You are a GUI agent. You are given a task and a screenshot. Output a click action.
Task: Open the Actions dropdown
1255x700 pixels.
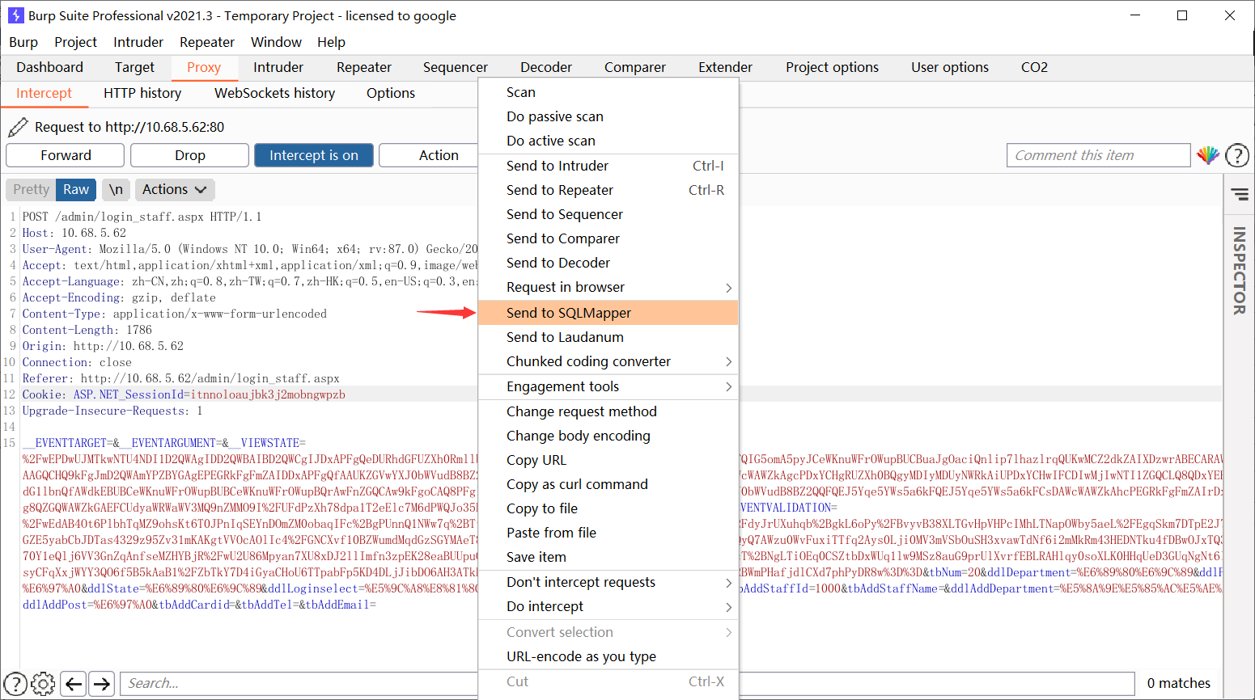(x=175, y=189)
